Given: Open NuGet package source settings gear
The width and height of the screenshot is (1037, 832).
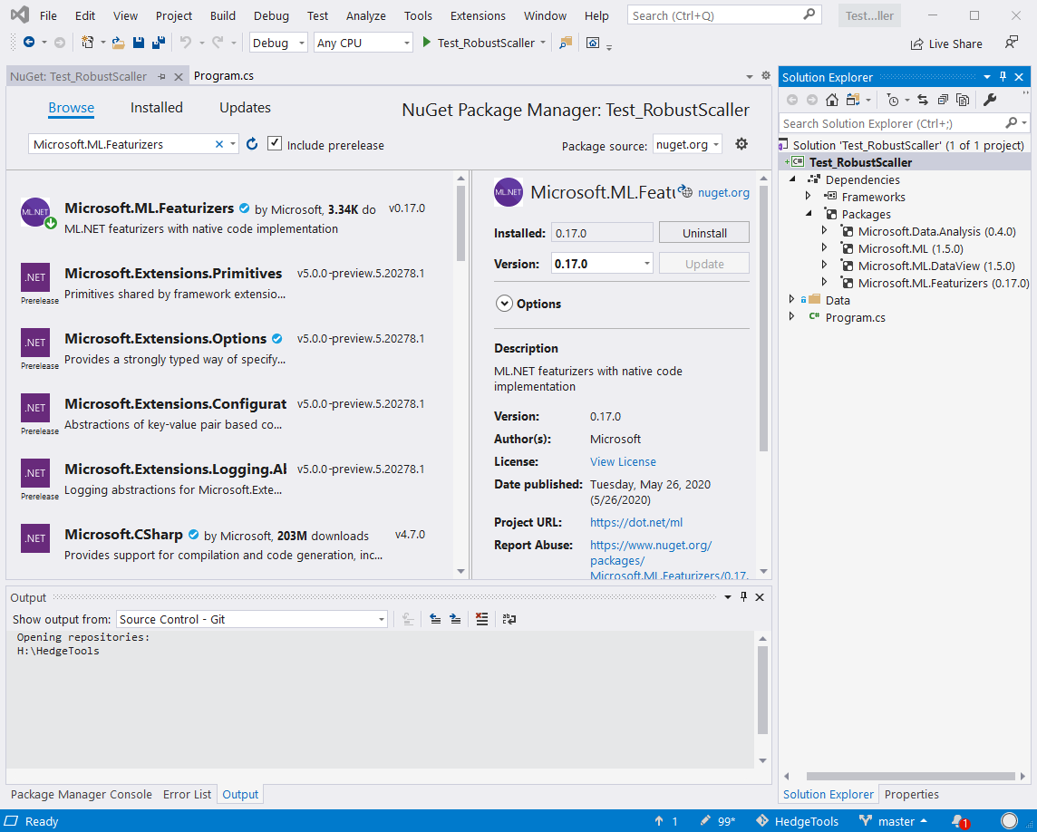Looking at the screenshot, I should (x=741, y=143).
